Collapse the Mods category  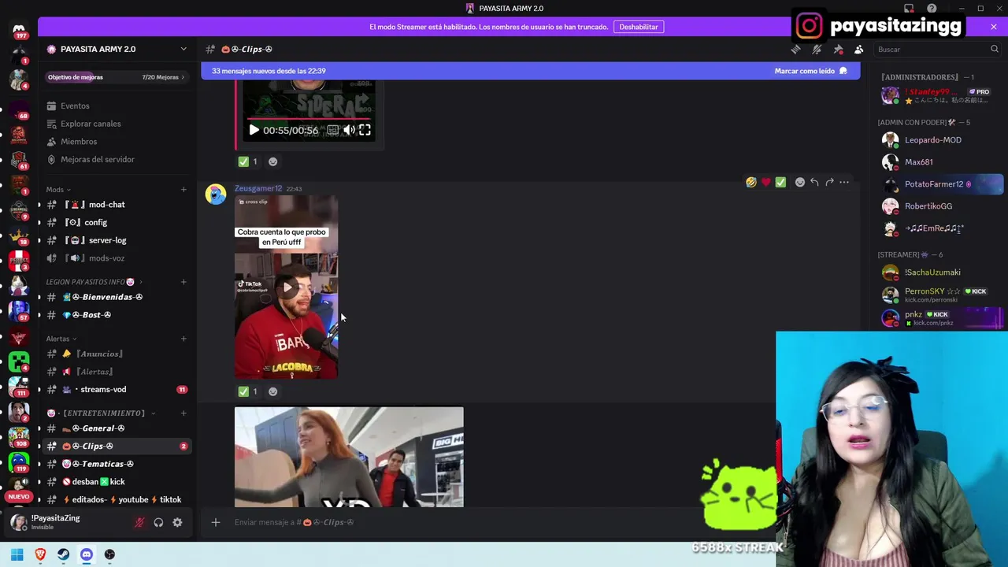click(57, 190)
